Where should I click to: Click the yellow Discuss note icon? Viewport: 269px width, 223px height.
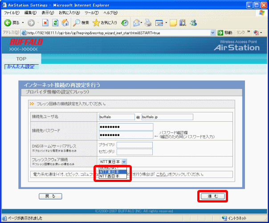[x=173, y=23]
